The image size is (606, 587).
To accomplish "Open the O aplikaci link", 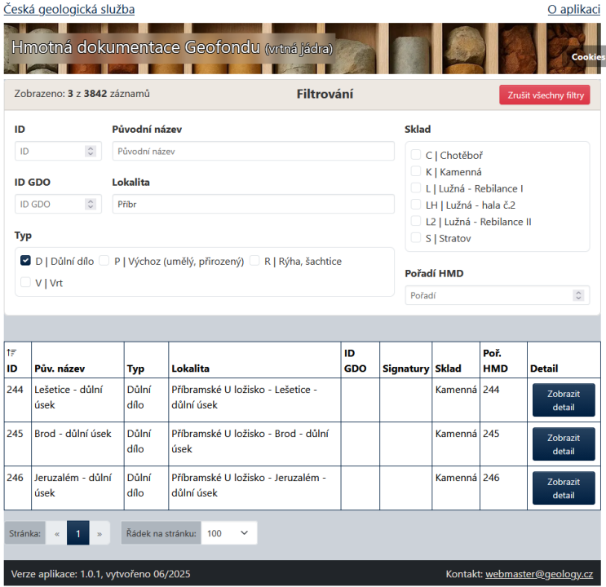I will pos(573,10).
